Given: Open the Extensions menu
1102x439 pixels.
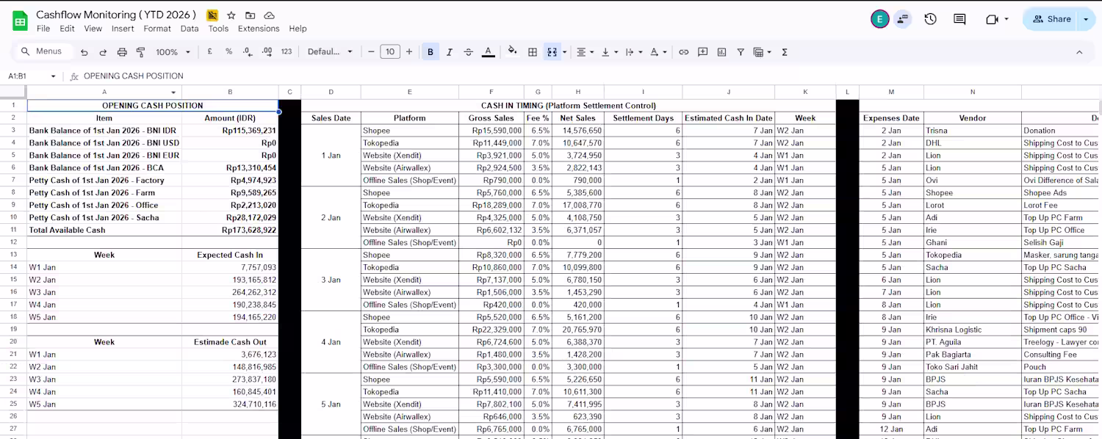Looking at the screenshot, I should click(259, 29).
